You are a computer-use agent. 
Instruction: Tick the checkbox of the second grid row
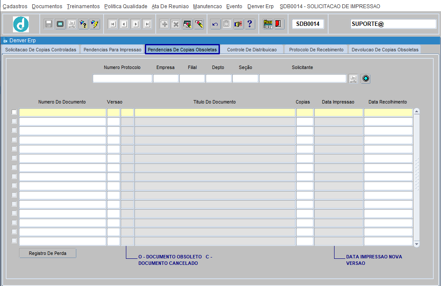(x=14, y=121)
